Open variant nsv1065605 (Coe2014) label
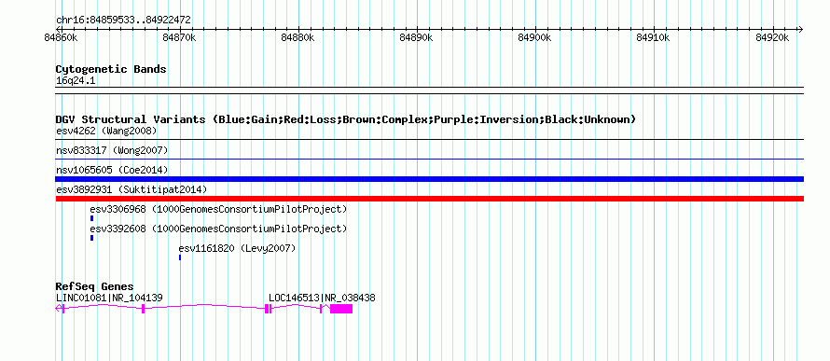830x361 pixels. pyautogui.click(x=112, y=170)
